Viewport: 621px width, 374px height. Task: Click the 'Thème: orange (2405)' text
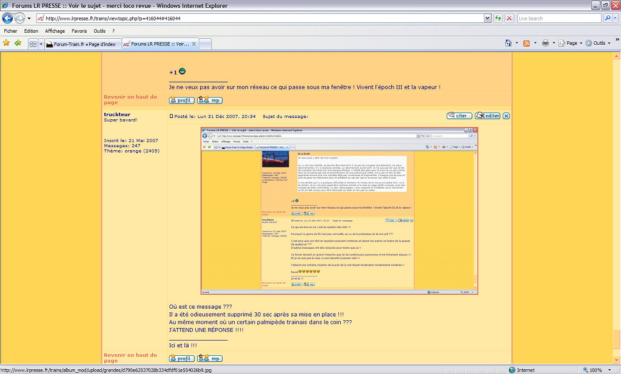click(x=132, y=151)
